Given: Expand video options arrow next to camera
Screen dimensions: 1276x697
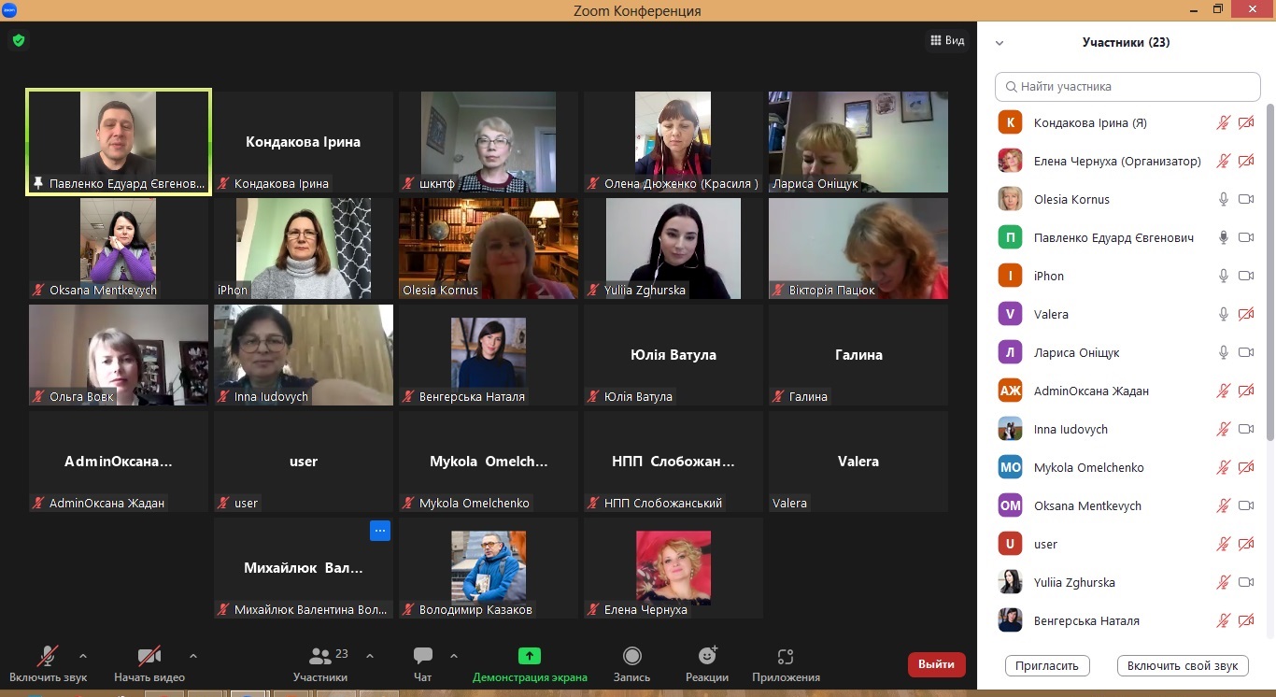Looking at the screenshot, I should [x=193, y=656].
